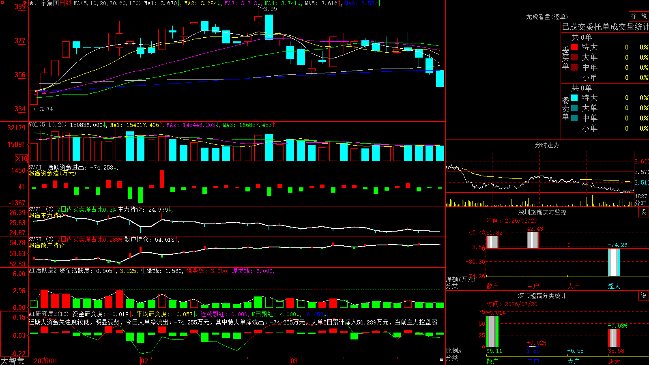
Task: Click the 超大 38.58 red bar in 分类统计
Action: 614,338
